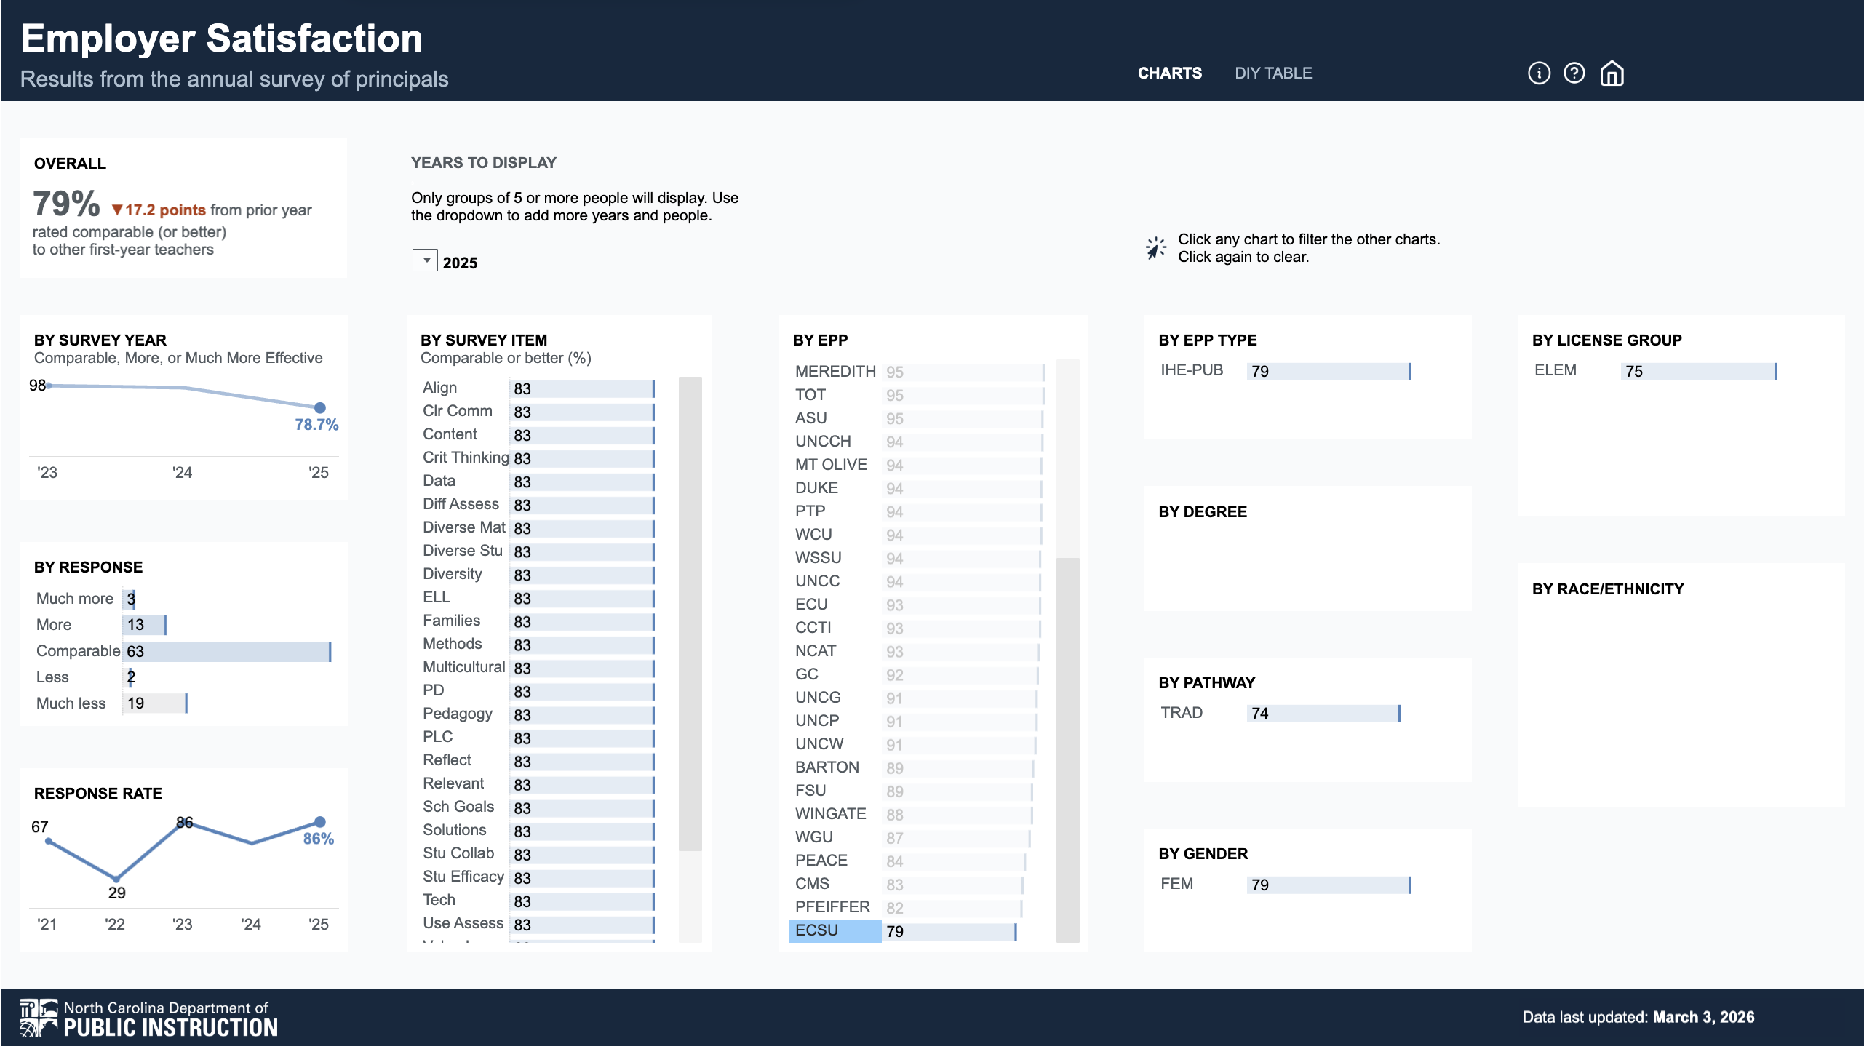1864x1049 pixels.
Task: Click the NC Public Instruction logo
Action: [x=148, y=1018]
